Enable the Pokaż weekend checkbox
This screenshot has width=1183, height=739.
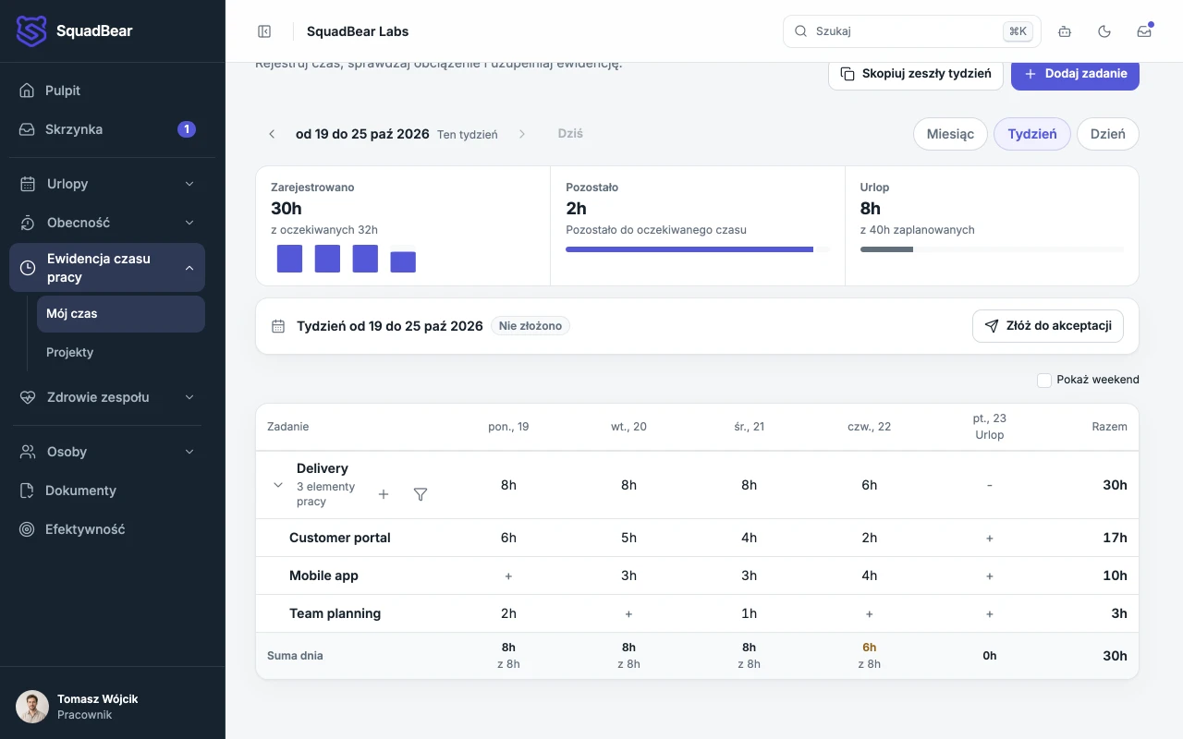coord(1044,380)
